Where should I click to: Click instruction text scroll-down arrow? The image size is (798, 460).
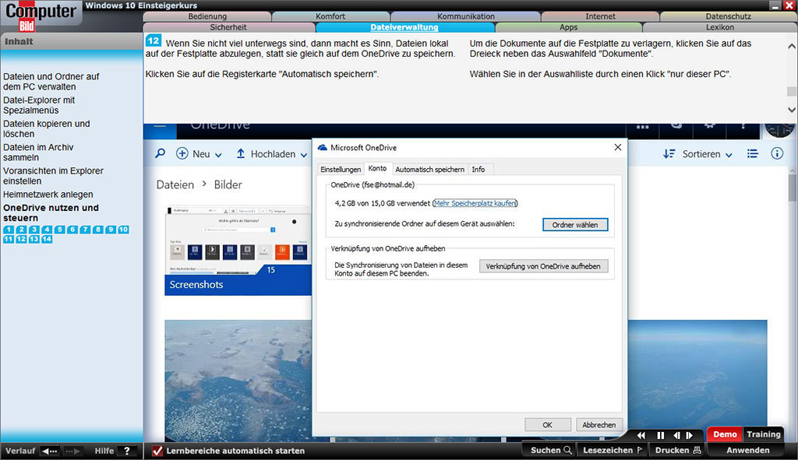pos(792,109)
